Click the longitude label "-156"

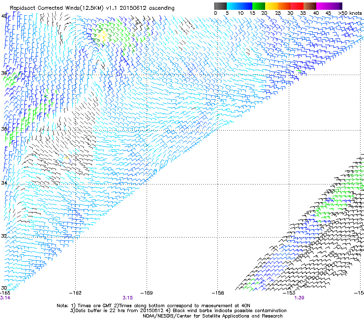click(x=218, y=293)
